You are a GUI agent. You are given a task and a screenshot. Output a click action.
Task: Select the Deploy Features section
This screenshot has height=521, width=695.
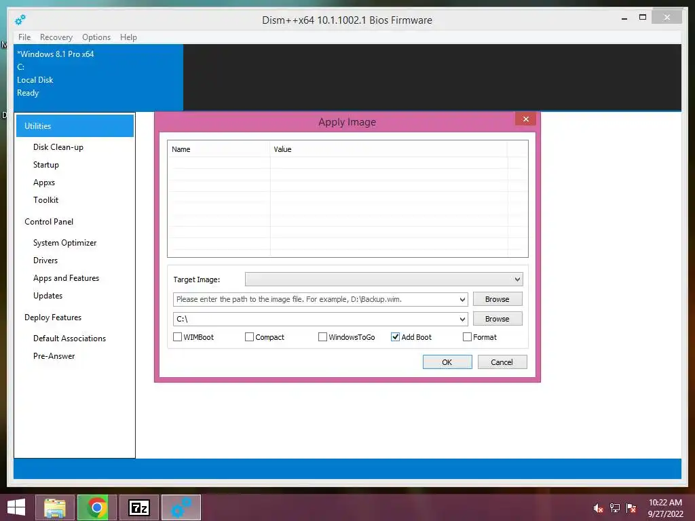coord(53,317)
